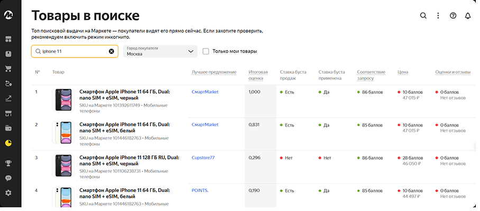The height and width of the screenshot is (211, 480).
Task: Open black iPhone 11 thumbnail in row 1
Action: (x=63, y=100)
